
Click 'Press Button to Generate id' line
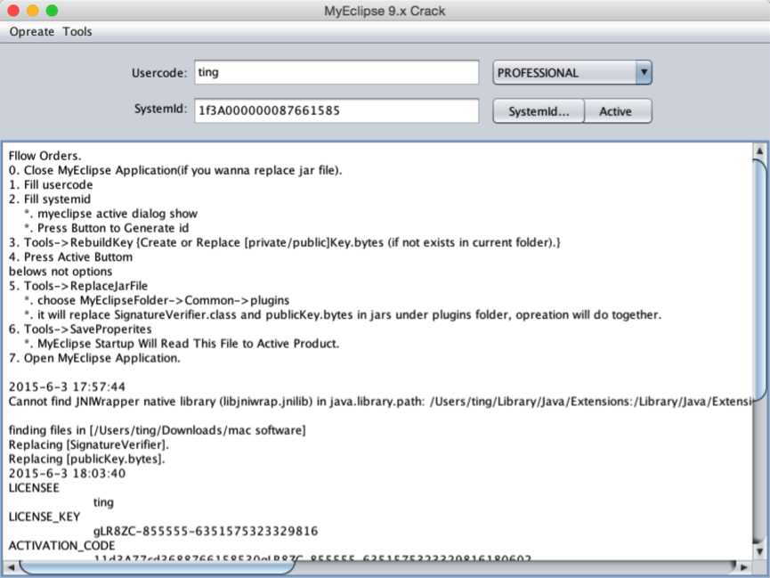tap(107, 228)
